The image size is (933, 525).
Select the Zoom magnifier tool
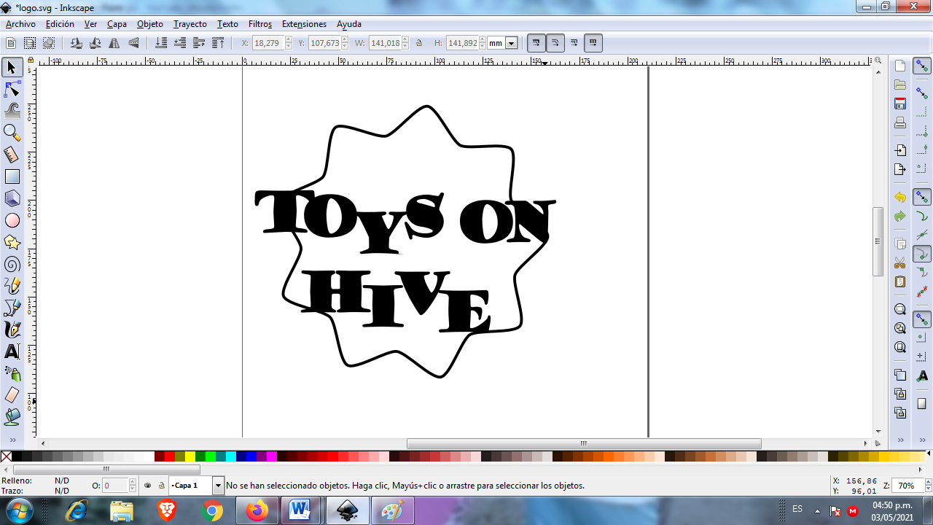[12, 133]
